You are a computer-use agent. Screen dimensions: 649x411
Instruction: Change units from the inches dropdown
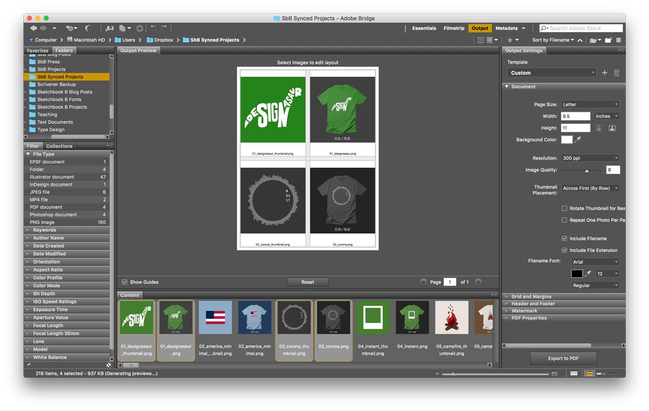[606, 116]
